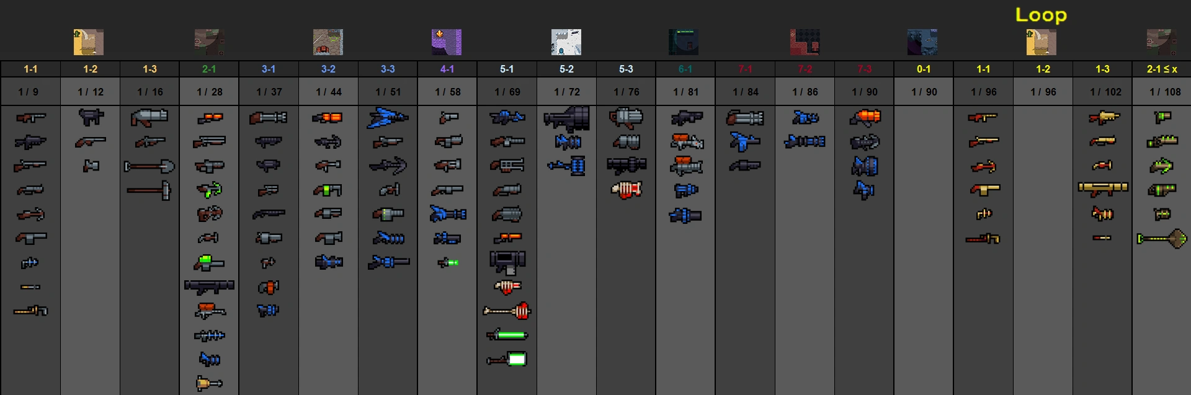Select the orange flame weapon atop column 3-2
The image size is (1191, 395).
(x=328, y=117)
